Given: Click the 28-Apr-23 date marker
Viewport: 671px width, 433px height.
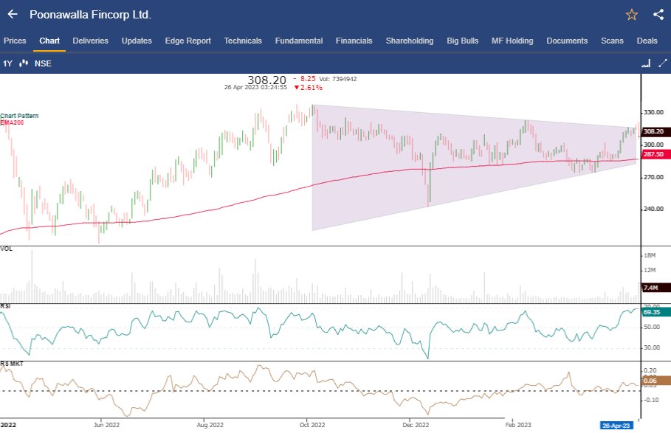Looking at the screenshot, I should (x=616, y=426).
